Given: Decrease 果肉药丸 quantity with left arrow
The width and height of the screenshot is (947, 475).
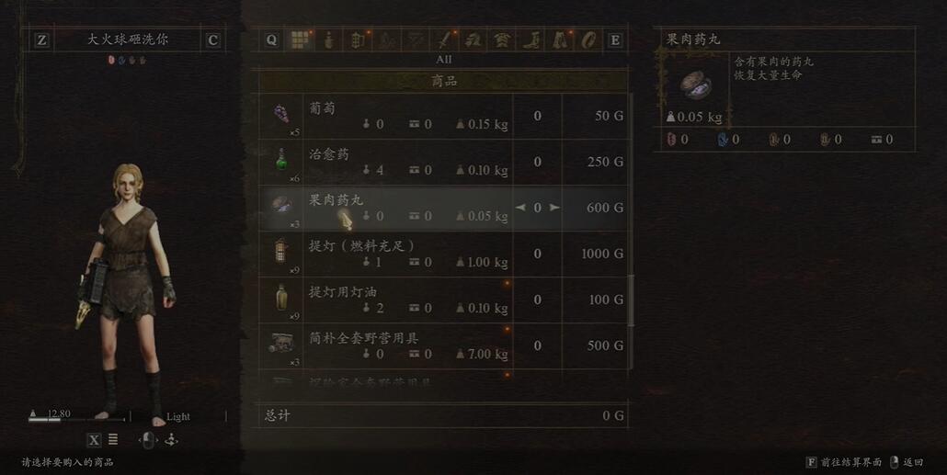Looking at the screenshot, I should (x=520, y=208).
